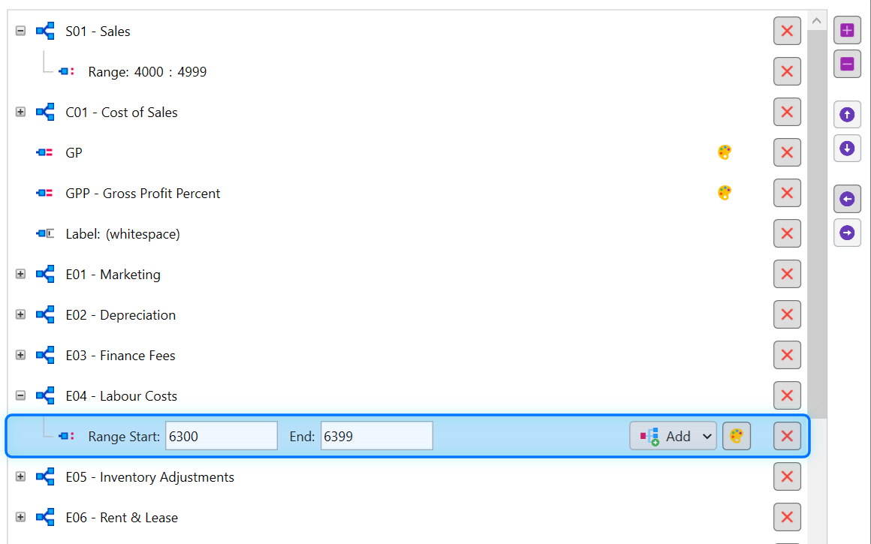Delete the S01 - Sales row
Viewport: 871px width, 544px height.
tap(787, 31)
